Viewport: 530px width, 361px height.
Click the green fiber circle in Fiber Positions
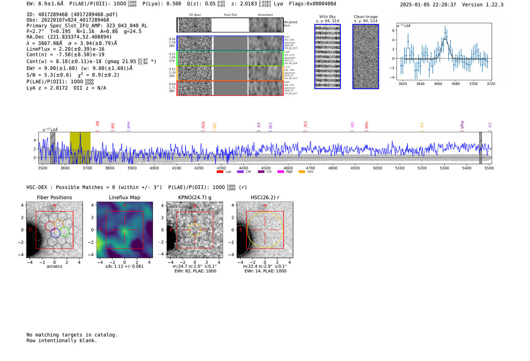65,232
